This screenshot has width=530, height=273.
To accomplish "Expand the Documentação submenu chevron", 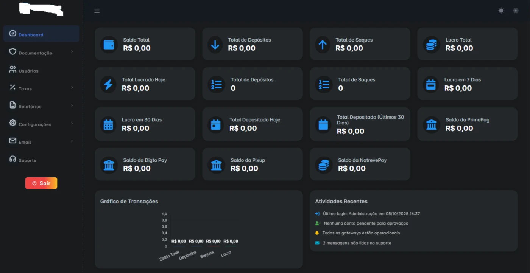I will click(x=72, y=52).
